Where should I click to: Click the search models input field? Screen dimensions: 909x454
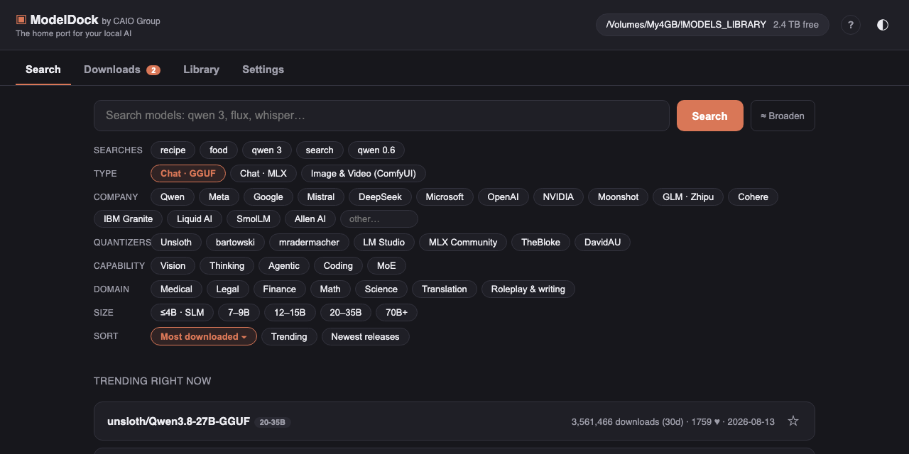[381, 116]
